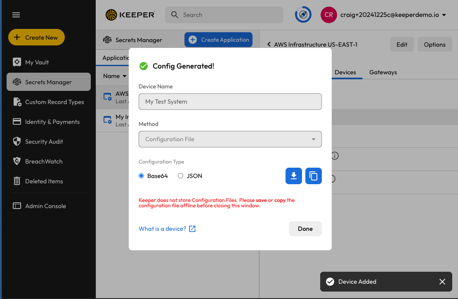Click the info icon in Devices panel
This screenshot has width=458, height=299.
coord(335,156)
